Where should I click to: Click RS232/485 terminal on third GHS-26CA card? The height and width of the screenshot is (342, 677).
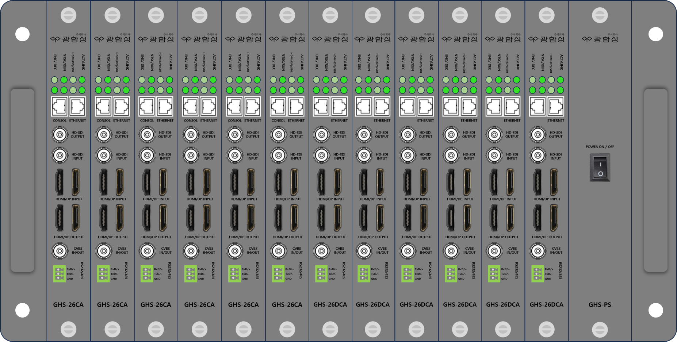146,274
